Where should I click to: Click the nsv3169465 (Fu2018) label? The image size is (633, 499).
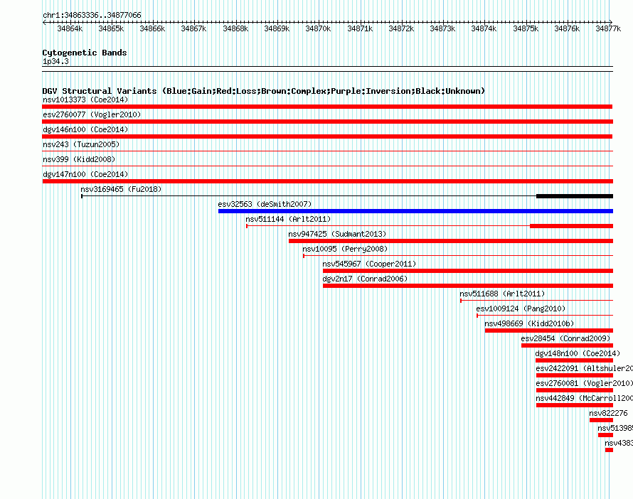coord(121,189)
